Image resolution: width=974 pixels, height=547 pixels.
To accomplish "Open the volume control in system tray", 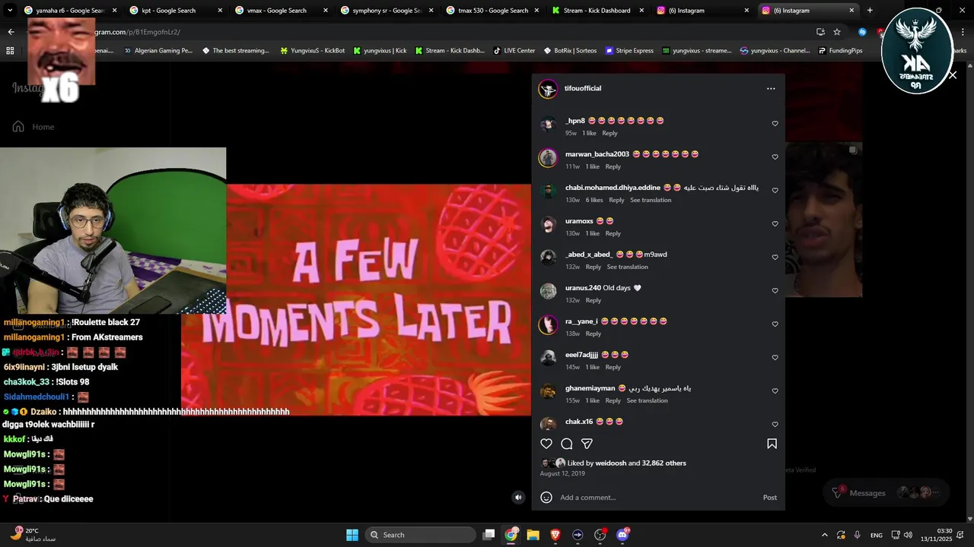I will pyautogui.click(x=908, y=535).
